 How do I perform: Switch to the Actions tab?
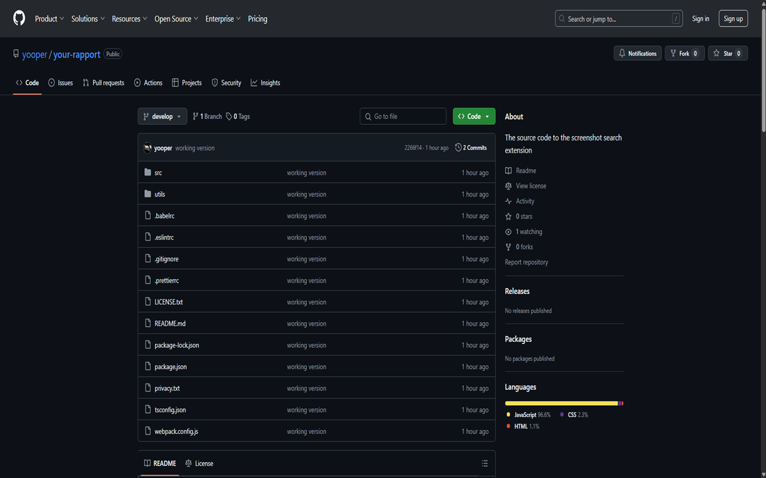(x=148, y=83)
